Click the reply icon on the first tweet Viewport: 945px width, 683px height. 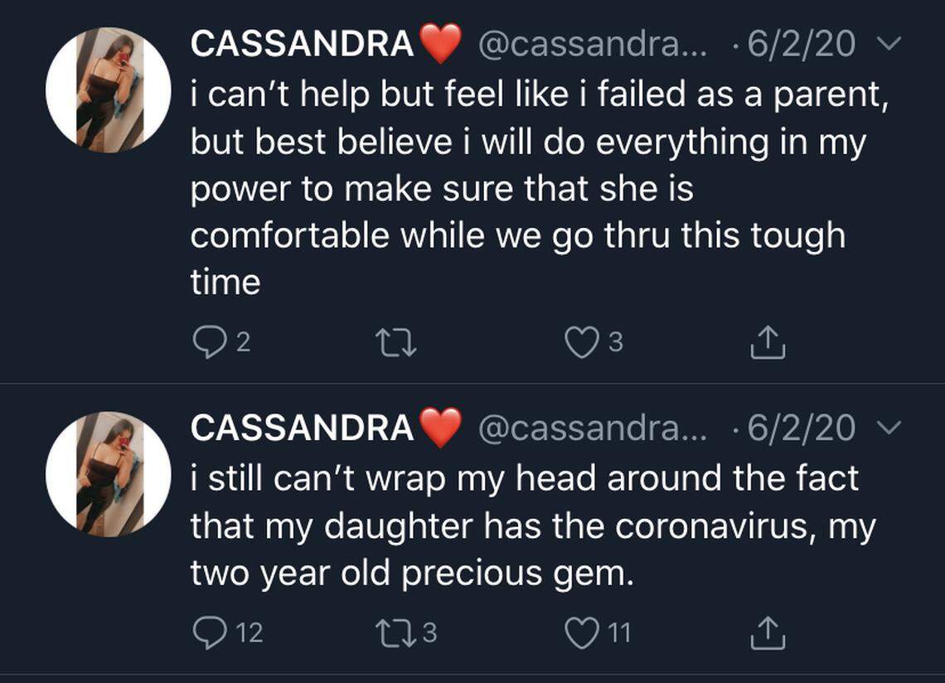click(x=211, y=339)
